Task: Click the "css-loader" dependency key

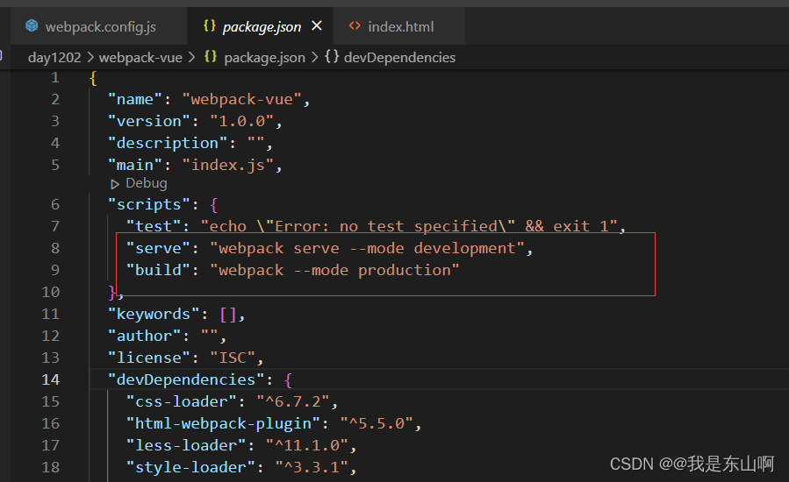Action: 181,401
